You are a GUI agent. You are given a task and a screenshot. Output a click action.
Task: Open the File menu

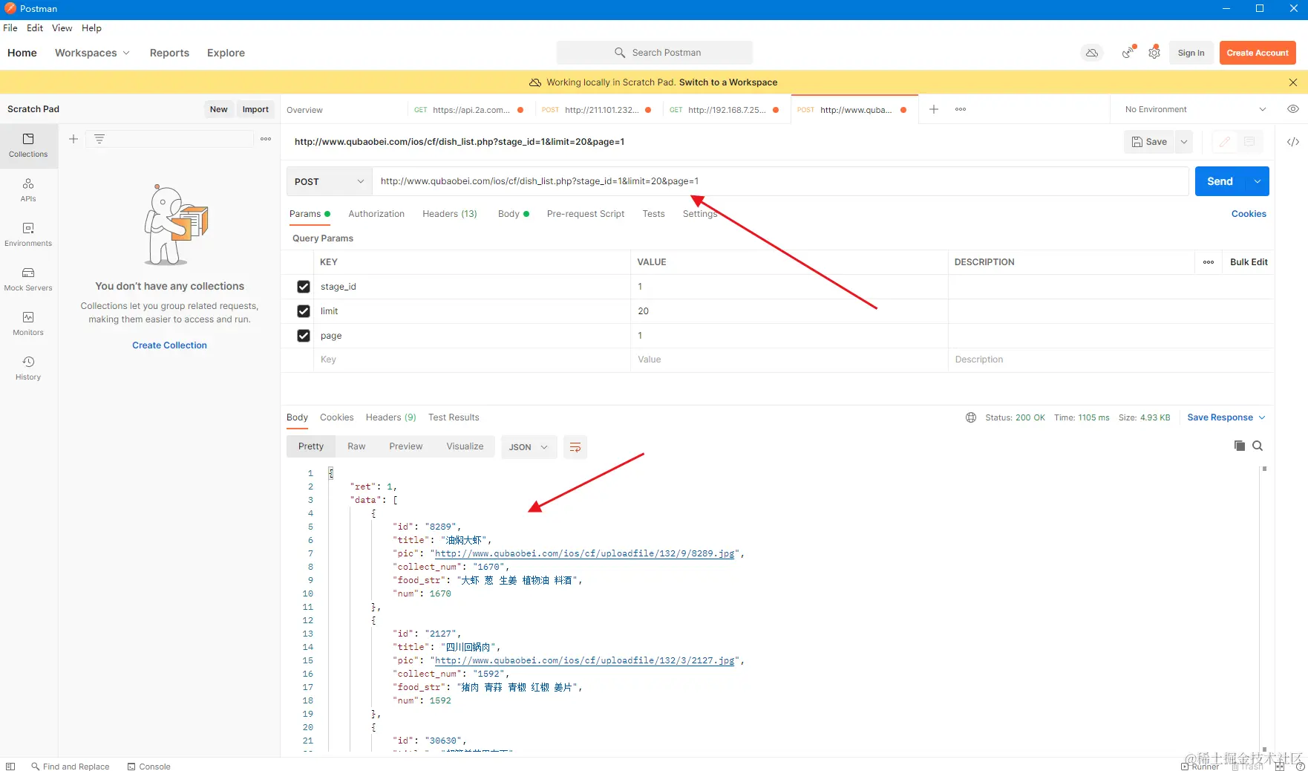point(10,28)
